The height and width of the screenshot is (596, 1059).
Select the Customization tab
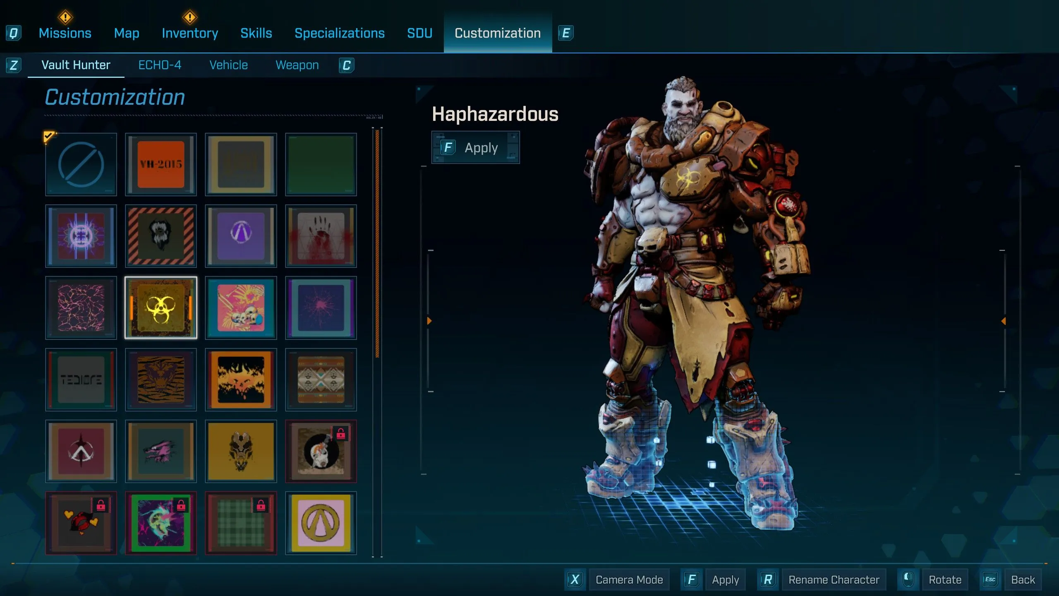[498, 33]
